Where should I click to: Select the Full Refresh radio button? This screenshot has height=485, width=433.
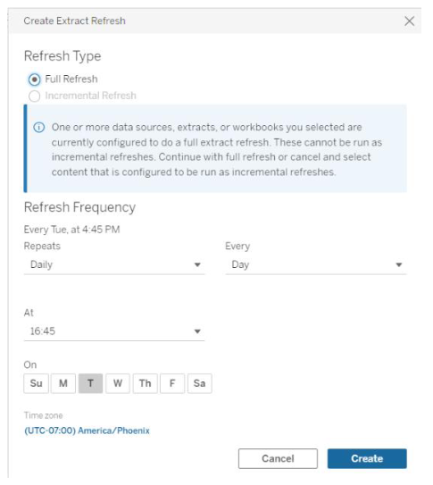pos(34,79)
